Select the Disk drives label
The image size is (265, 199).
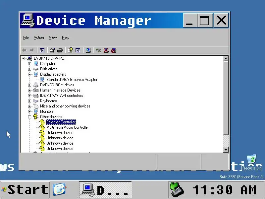pyautogui.click(x=49, y=69)
